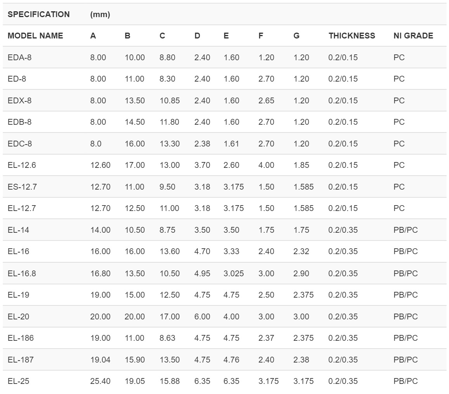Viewport: 449px width, 394px height.
Task: Click the 25.40 value in EL-25 row
Action: click(100, 381)
